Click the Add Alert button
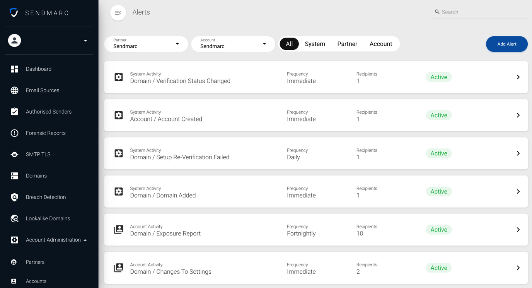This screenshot has width=532, height=288. [x=506, y=44]
